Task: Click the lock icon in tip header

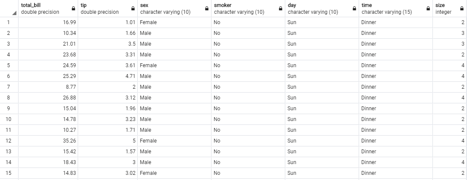Action: [x=133, y=9]
